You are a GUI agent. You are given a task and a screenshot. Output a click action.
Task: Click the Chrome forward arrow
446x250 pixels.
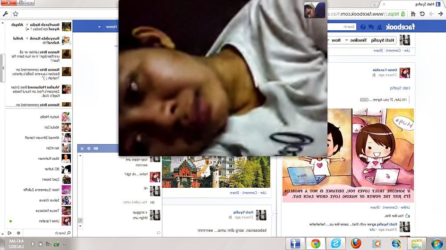(x=431, y=14)
